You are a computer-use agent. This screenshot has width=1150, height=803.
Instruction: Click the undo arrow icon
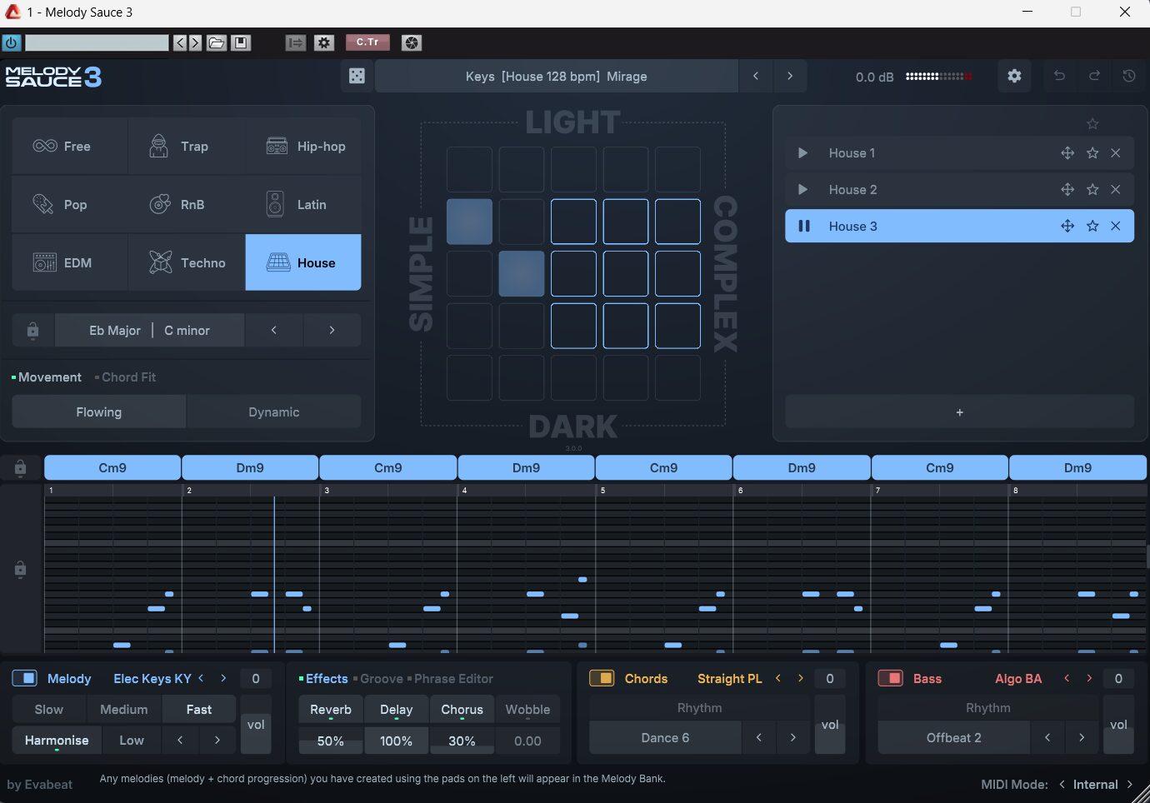1059,77
